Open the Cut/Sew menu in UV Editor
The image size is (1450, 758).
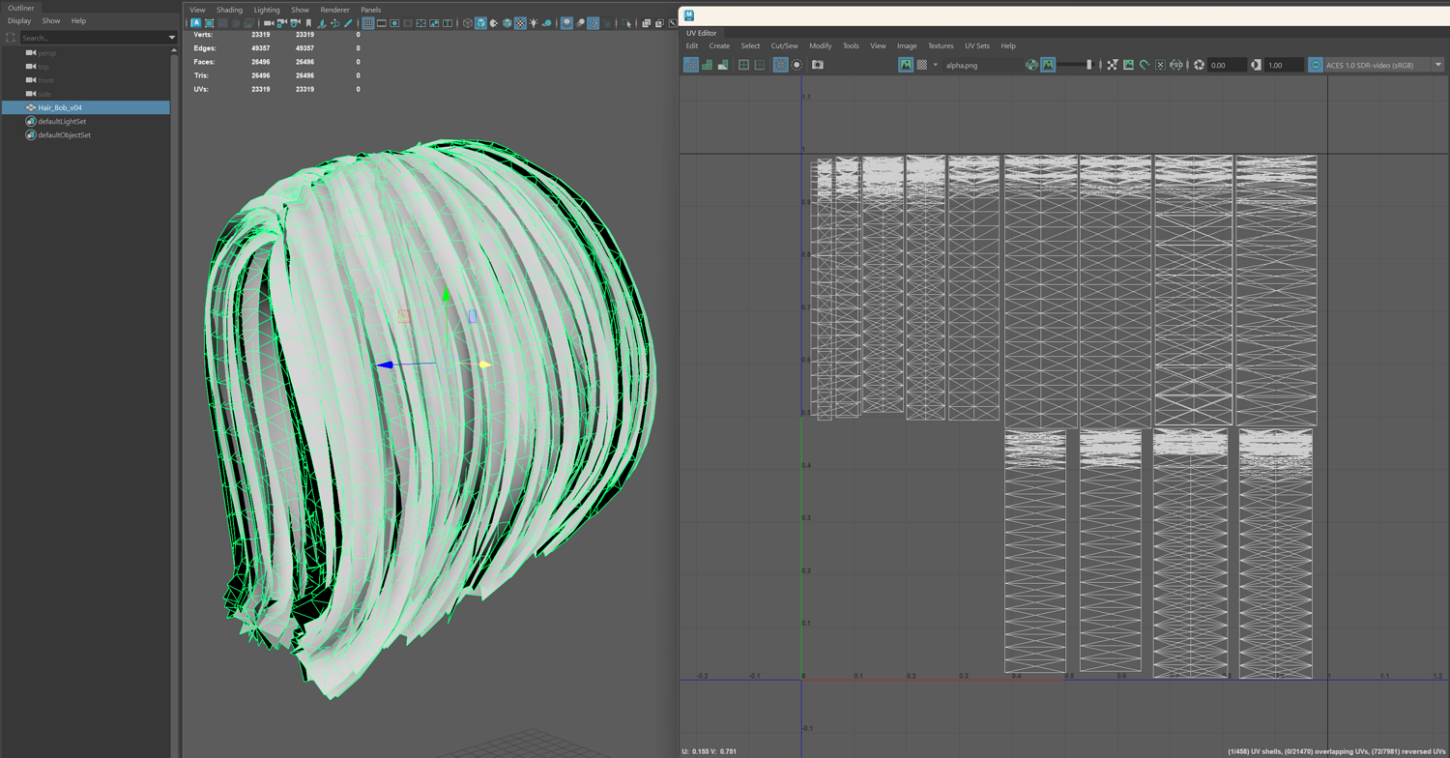[x=784, y=45]
